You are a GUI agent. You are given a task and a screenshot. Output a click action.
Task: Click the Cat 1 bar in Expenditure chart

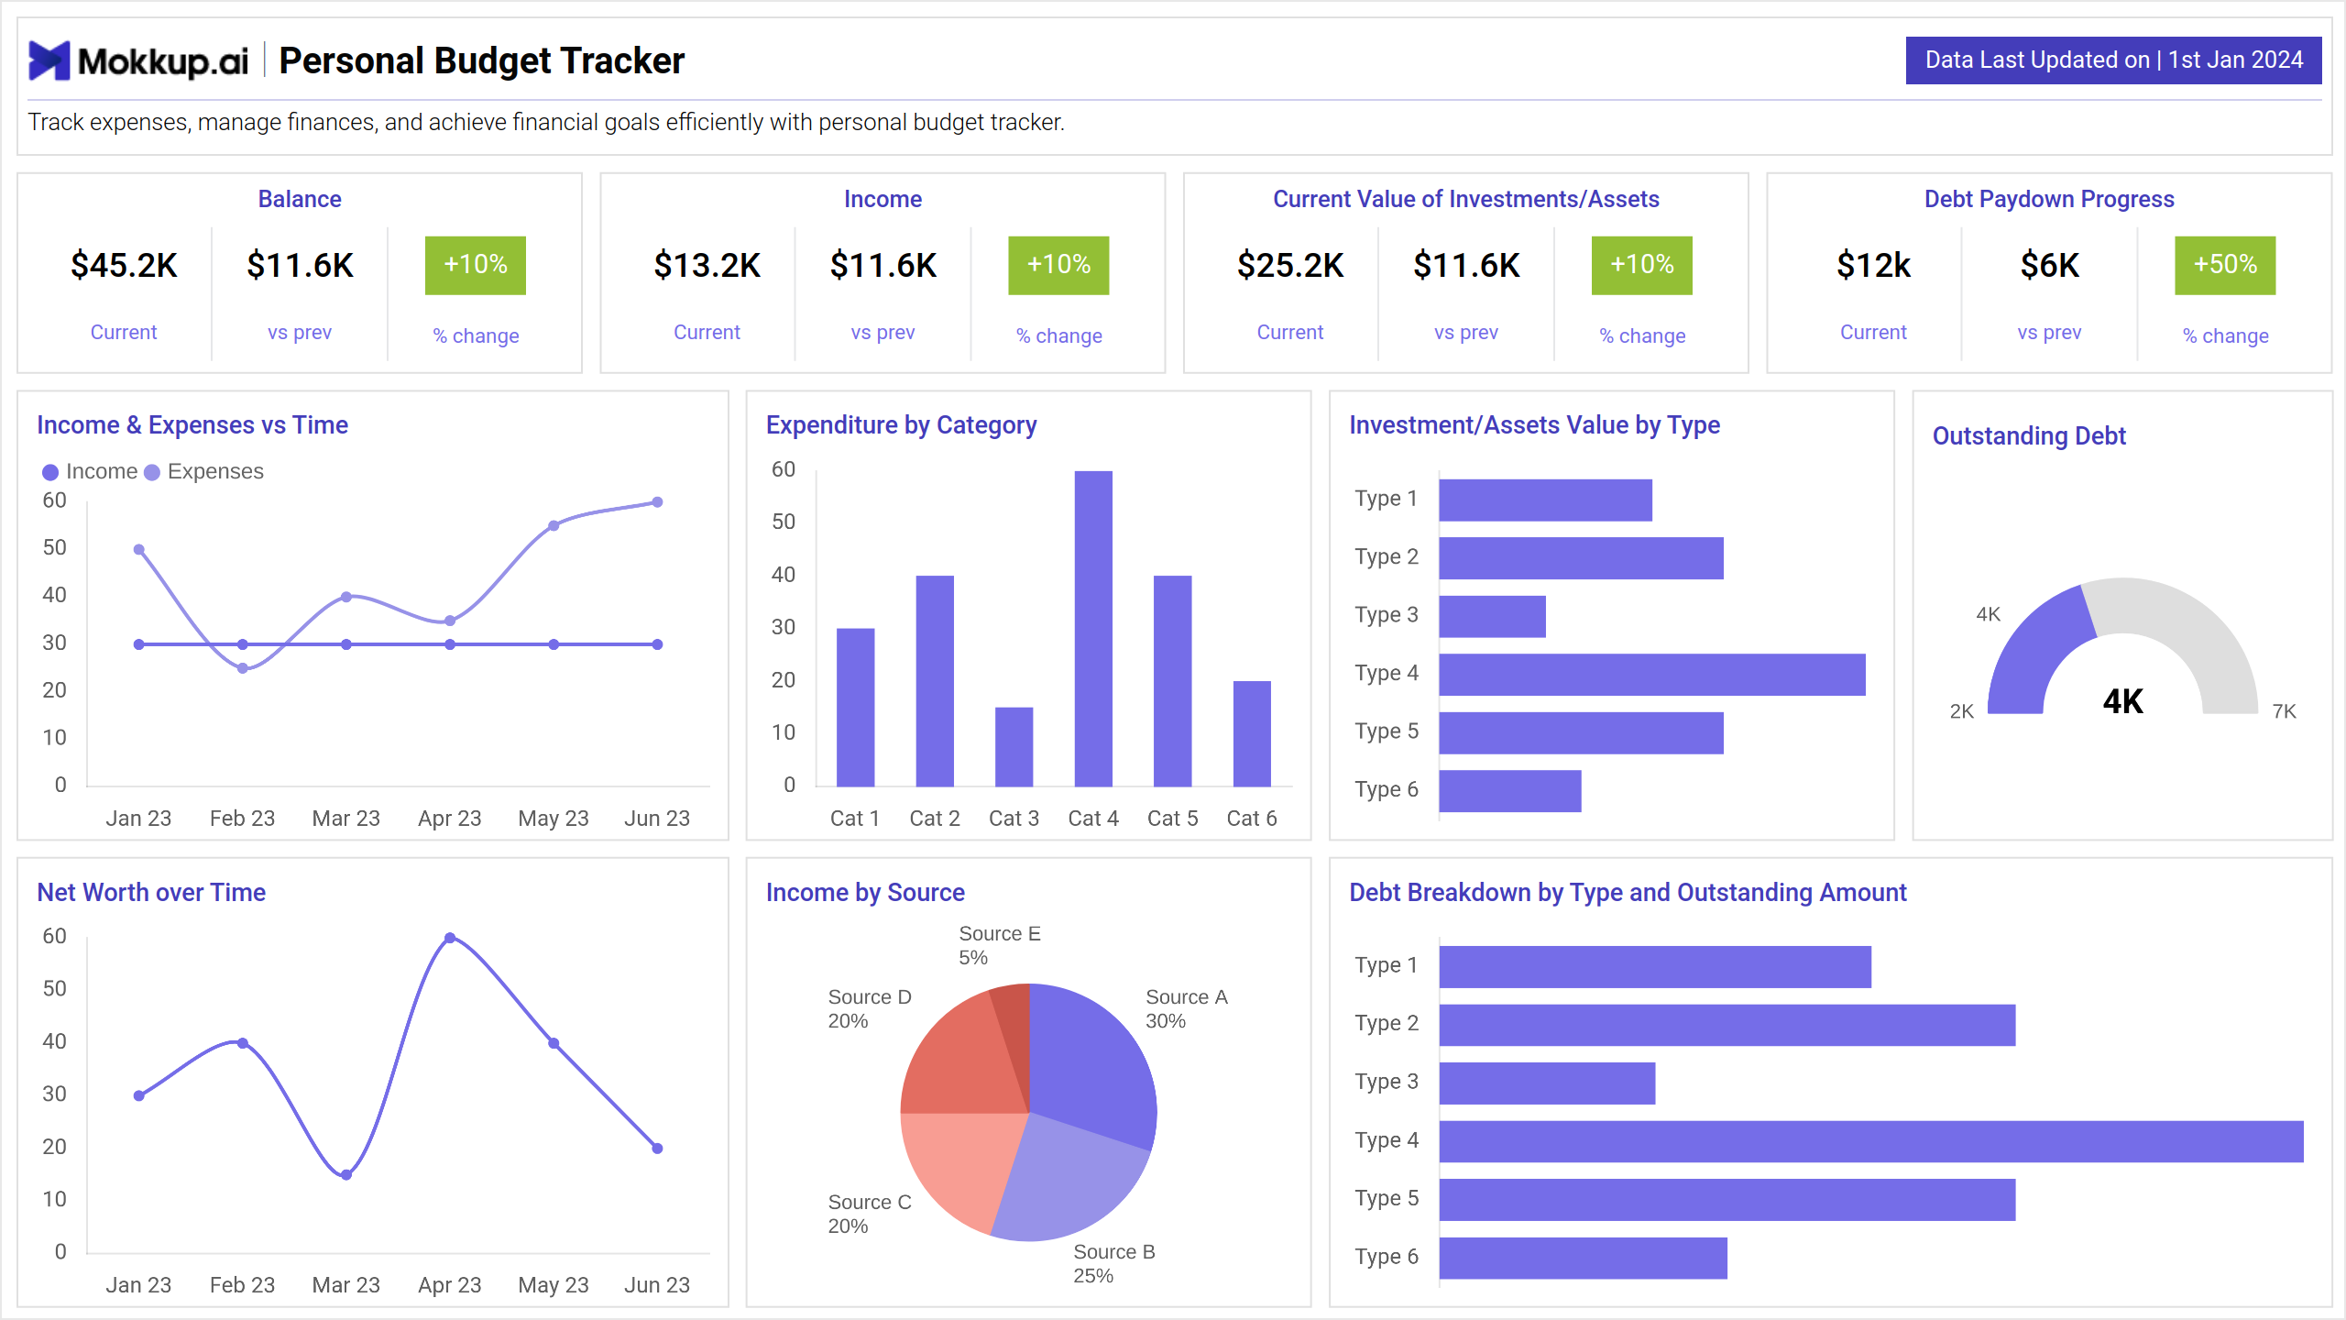(855, 707)
